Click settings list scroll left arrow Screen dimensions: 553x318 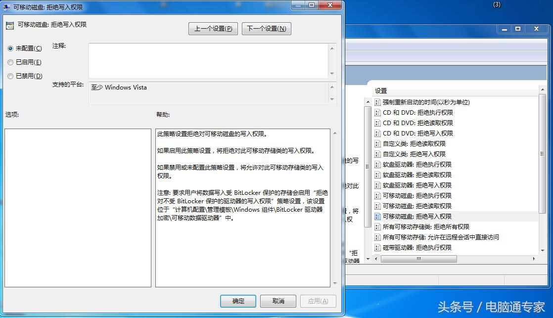[376, 259]
